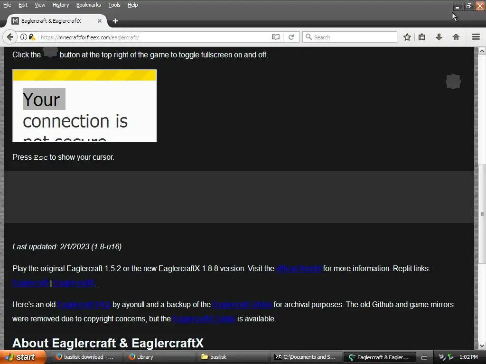Image resolution: width=486 pixels, height=364 pixels.
Task: Close the Eaglercraft & EaglercraftX tab
Action: pyautogui.click(x=100, y=21)
